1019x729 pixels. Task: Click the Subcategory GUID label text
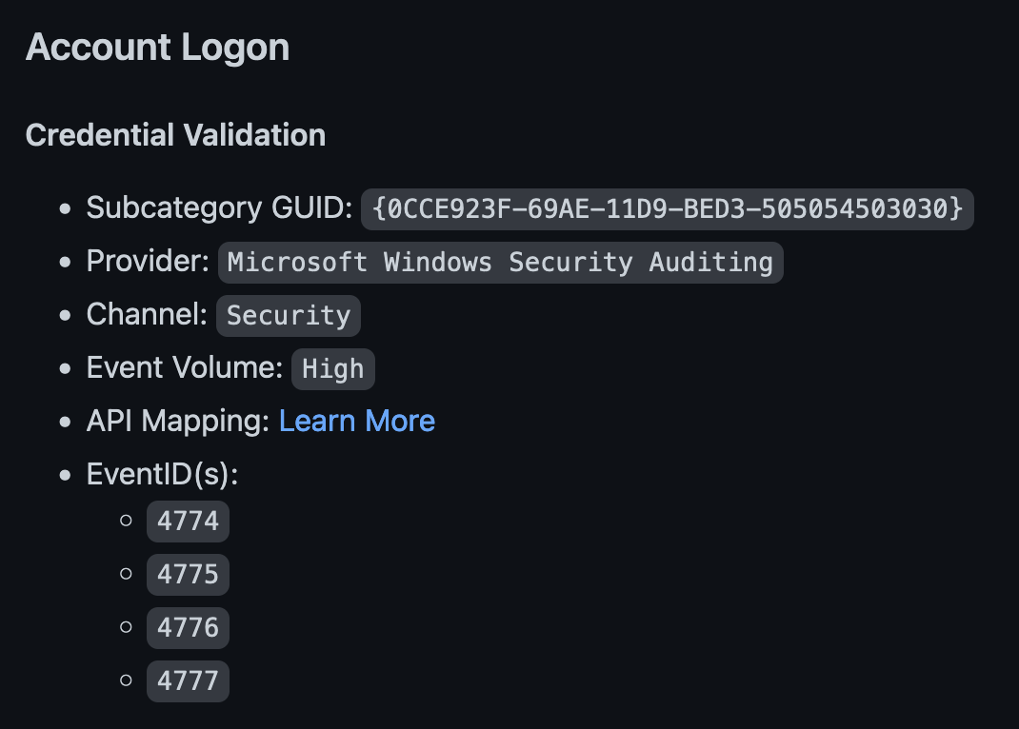point(219,207)
